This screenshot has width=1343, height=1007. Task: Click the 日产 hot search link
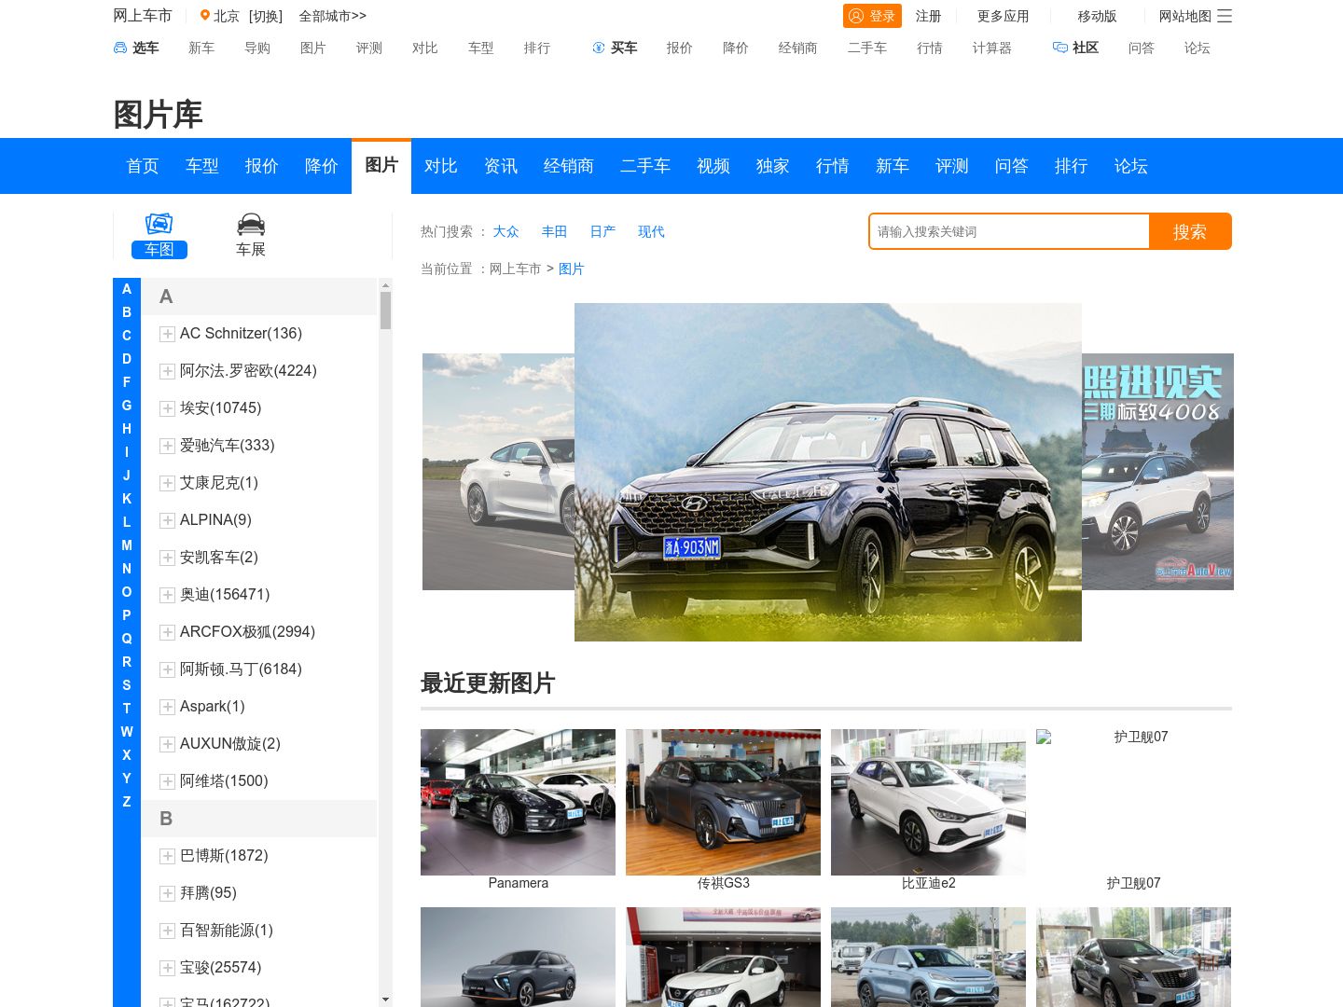[x=603, y=231]
